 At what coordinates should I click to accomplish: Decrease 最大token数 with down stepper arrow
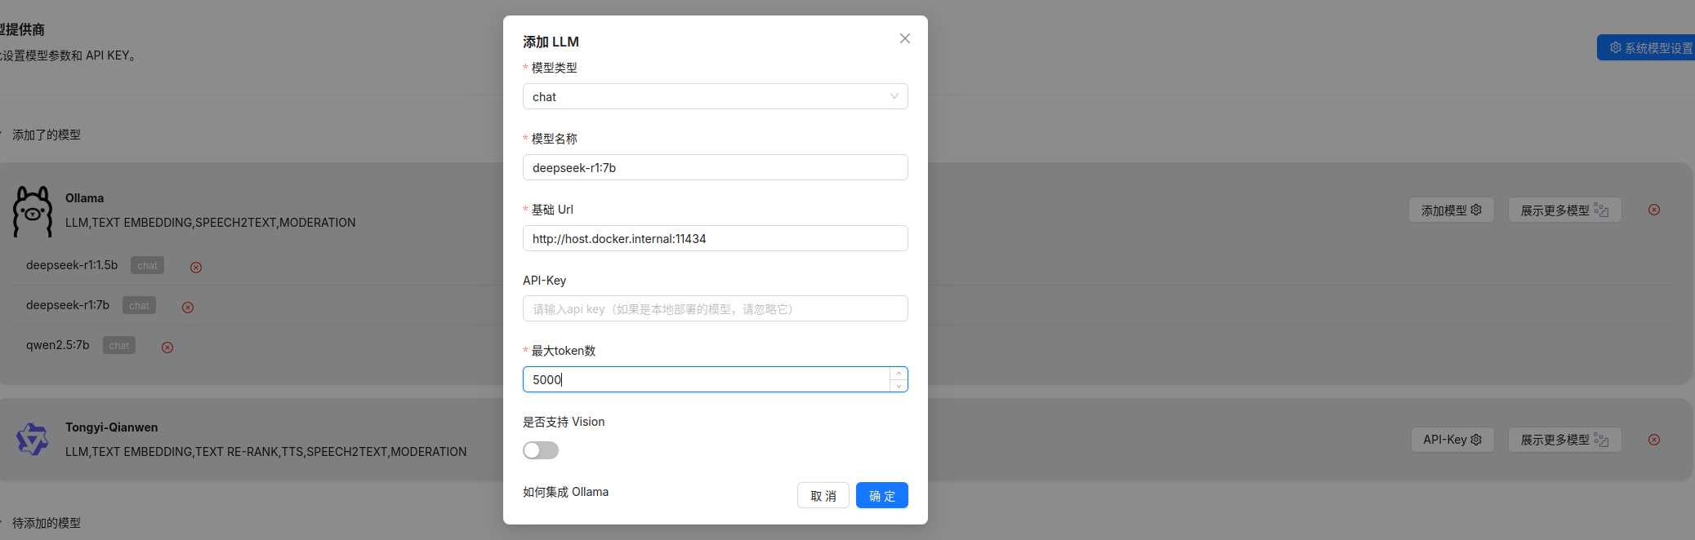point(899,386)
